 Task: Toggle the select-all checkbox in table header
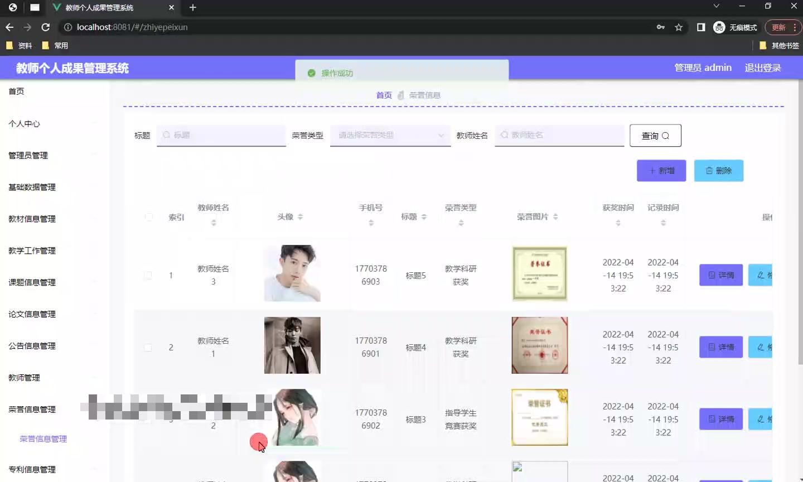148,217
